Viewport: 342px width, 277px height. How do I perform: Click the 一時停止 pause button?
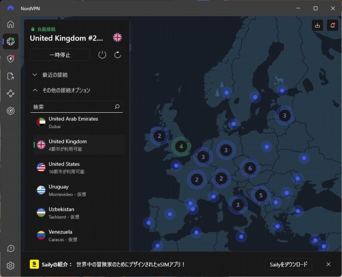coord(60,55)
